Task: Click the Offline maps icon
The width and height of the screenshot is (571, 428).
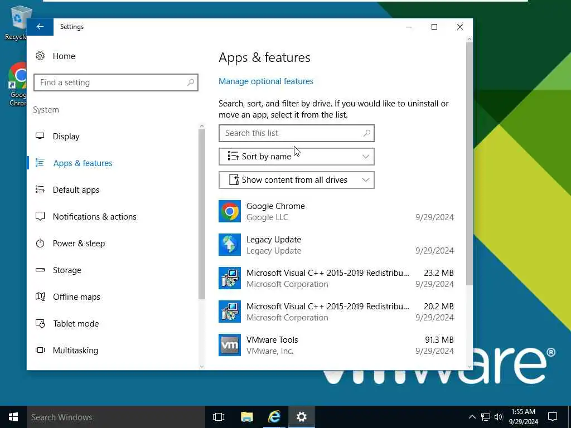Action: coord(40,296)
